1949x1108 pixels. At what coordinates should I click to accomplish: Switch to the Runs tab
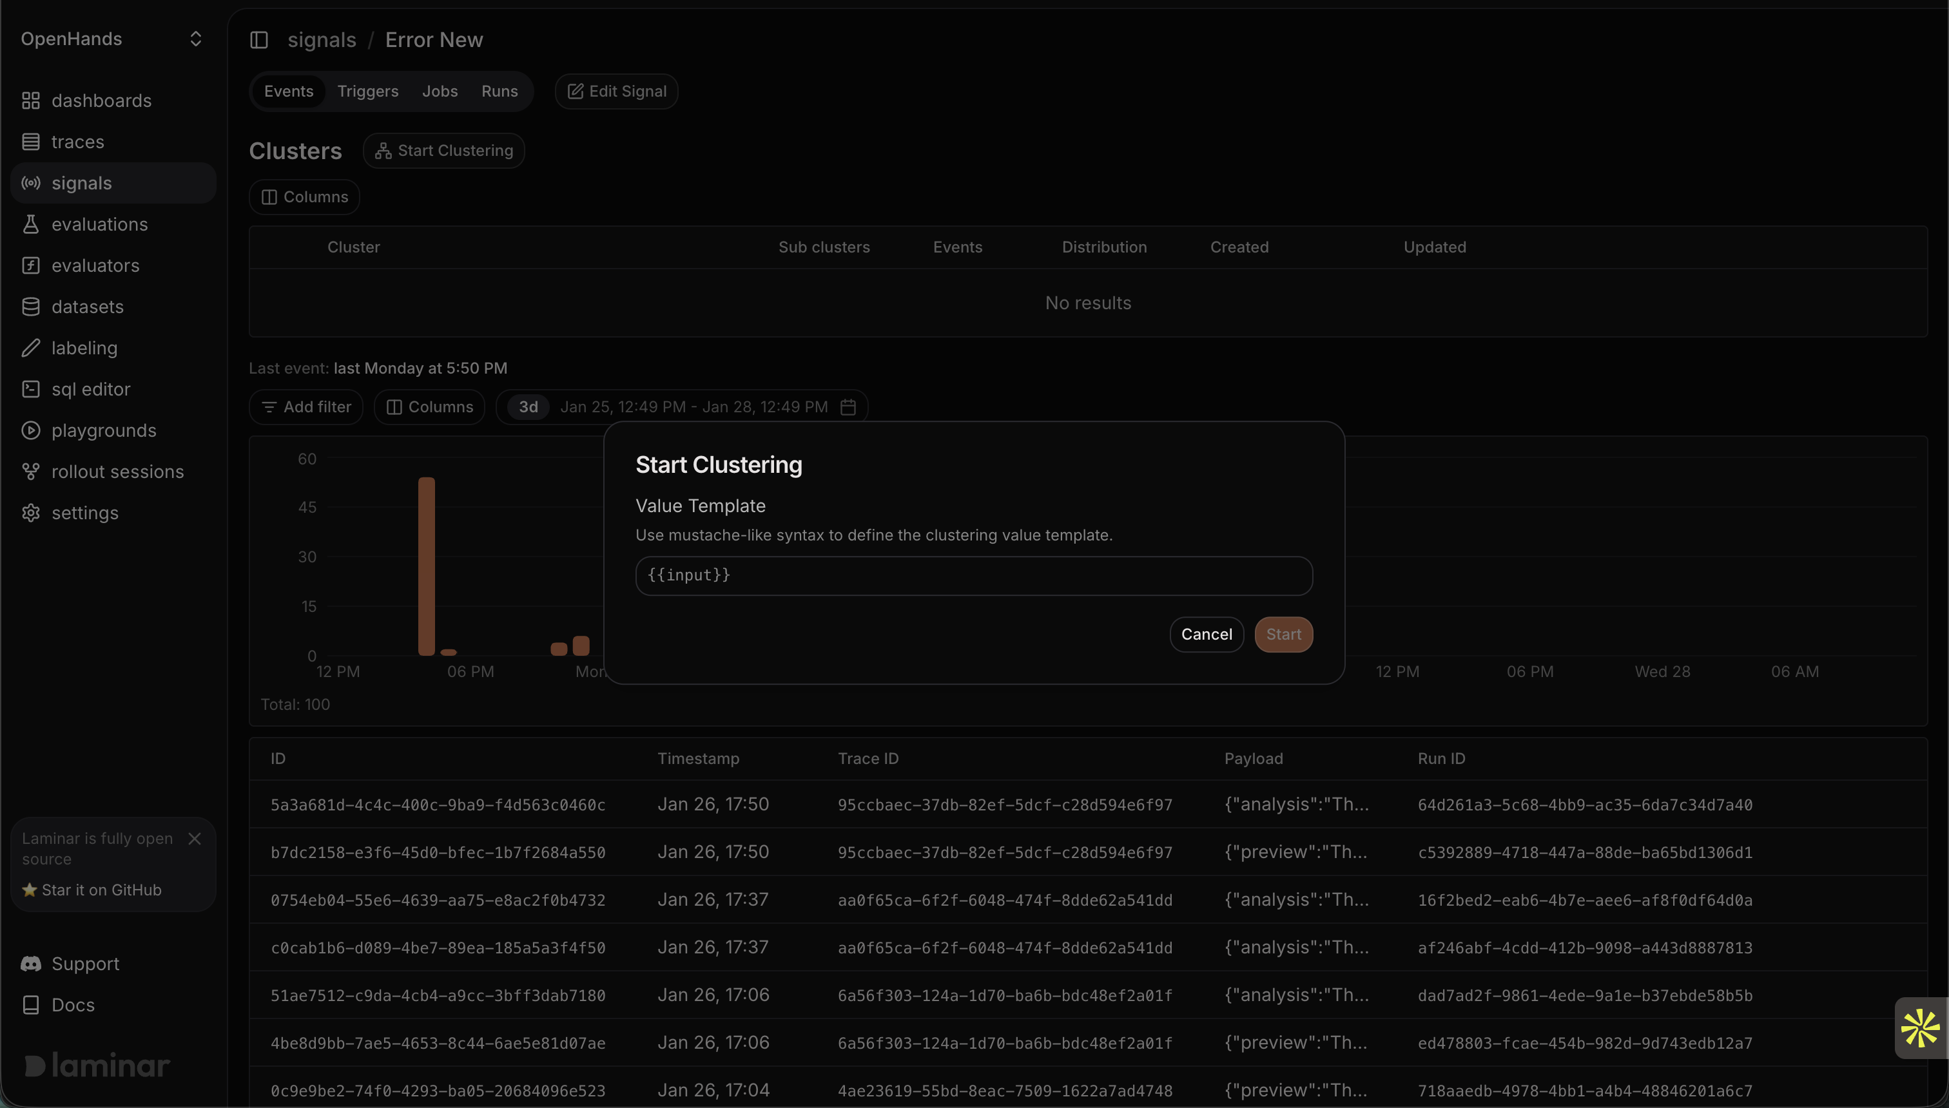click(x=499, y=91)
